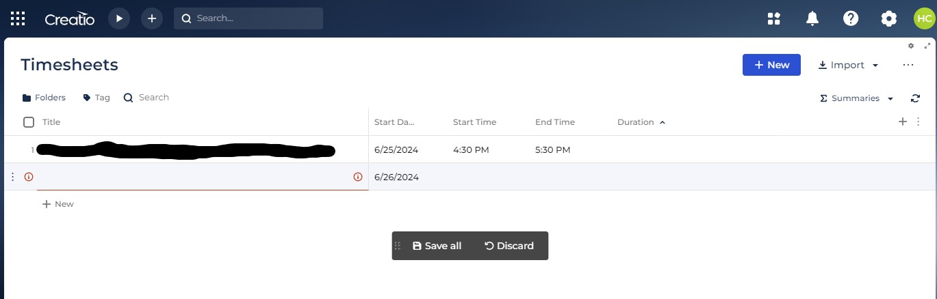This screenshot has width=937, height=299.
Task: Refresh the timesheets list
Action: [x=916, y=98]
